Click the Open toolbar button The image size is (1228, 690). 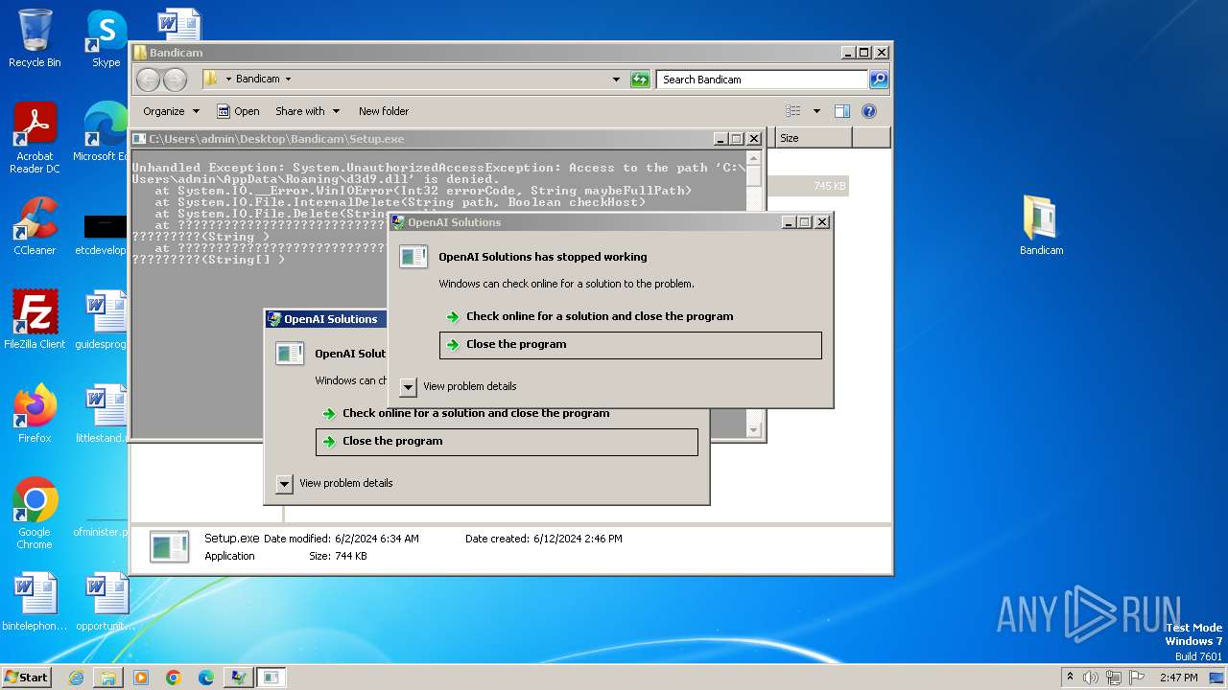pos(238,111)
